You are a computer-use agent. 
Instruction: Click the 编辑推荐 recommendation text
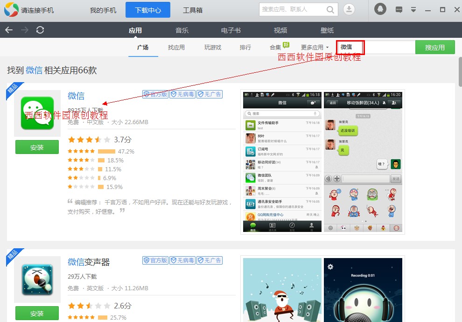150,207
